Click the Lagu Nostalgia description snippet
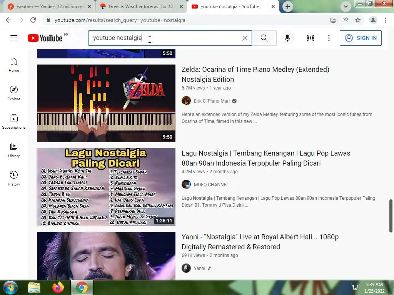 (279, 201)
